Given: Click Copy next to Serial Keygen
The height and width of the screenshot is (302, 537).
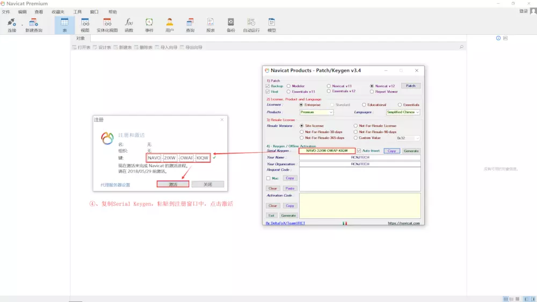Looking at the screenshot, I should 392,151.
